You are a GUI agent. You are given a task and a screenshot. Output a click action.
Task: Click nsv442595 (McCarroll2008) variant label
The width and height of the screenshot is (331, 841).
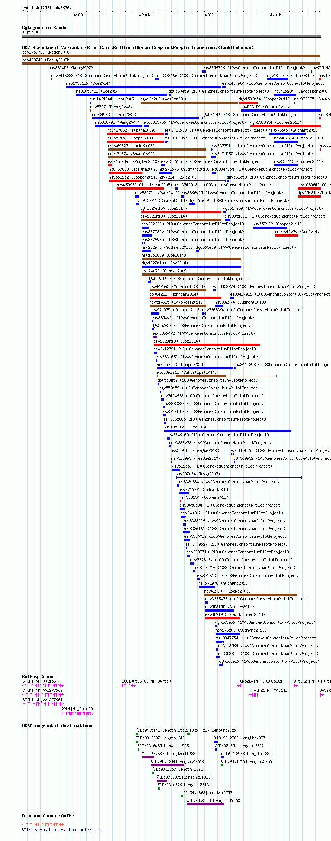pyautogui.click(x=177, y=286)
